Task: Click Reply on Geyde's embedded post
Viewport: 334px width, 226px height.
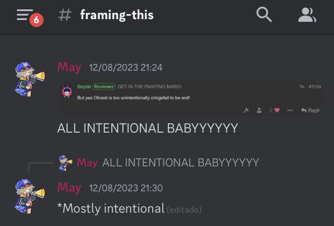Action: tap(310, 110)
